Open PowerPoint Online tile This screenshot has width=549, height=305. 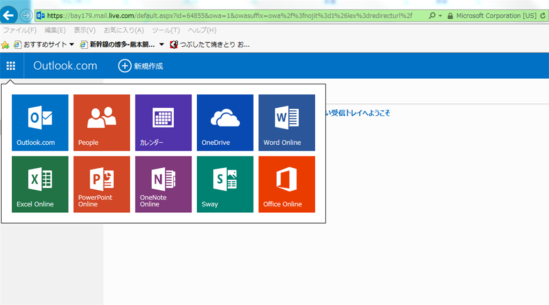101,184
